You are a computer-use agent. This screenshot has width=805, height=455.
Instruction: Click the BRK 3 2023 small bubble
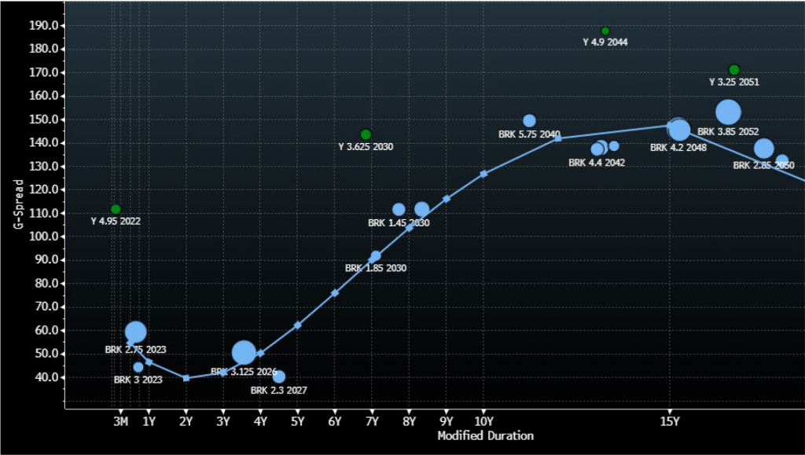pyautogui.click(x=138, y=367)
